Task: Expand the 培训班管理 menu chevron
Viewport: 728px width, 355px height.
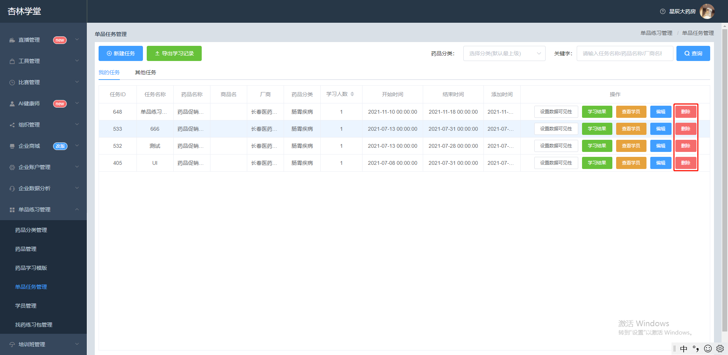Action: coord(77,344)
